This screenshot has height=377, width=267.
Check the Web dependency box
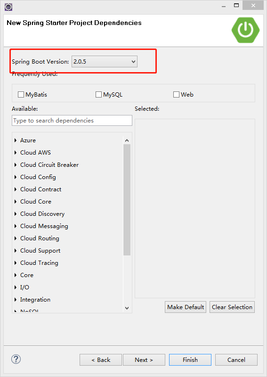click(x=176, y=95)
